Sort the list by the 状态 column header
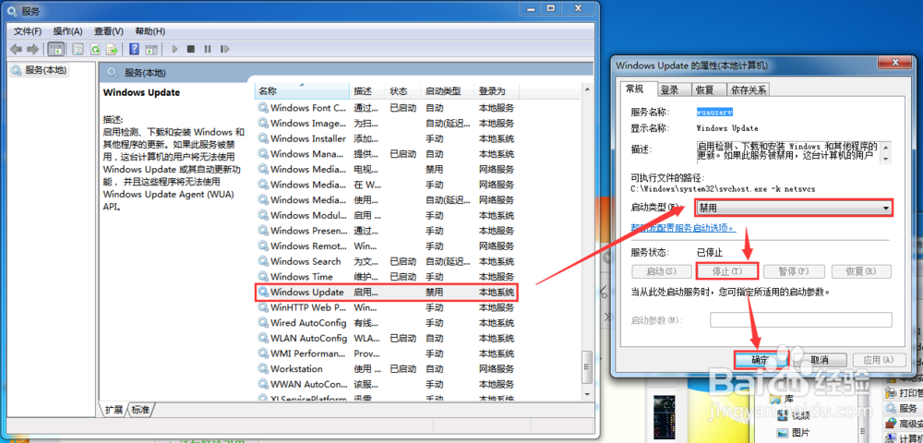This screenshot has height=443, width=923. (x=404, y=91)
